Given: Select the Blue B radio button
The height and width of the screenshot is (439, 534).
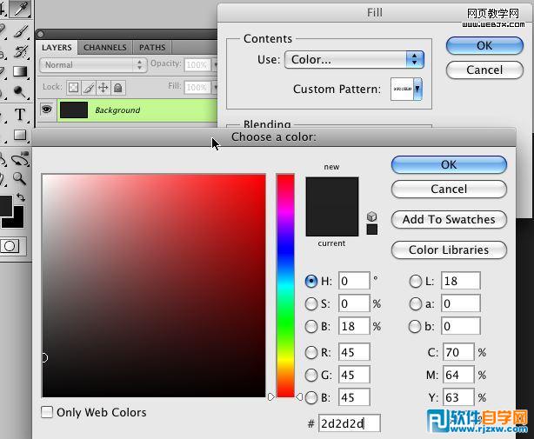Looking at the screenshot, I should click(x=311, y=397).
